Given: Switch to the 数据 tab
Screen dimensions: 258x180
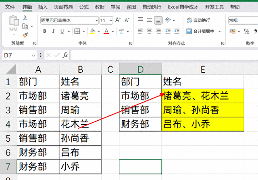Looking at the screenshot, I should [100, 7].
